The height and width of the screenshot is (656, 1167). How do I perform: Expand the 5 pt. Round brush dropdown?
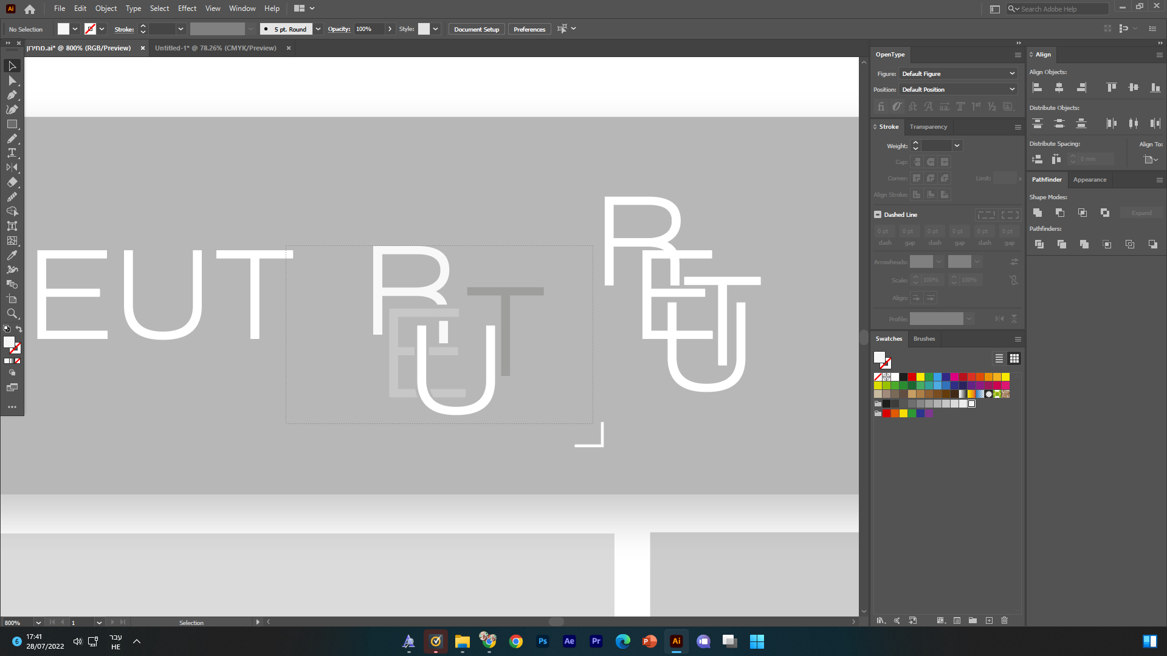[318, 29]
